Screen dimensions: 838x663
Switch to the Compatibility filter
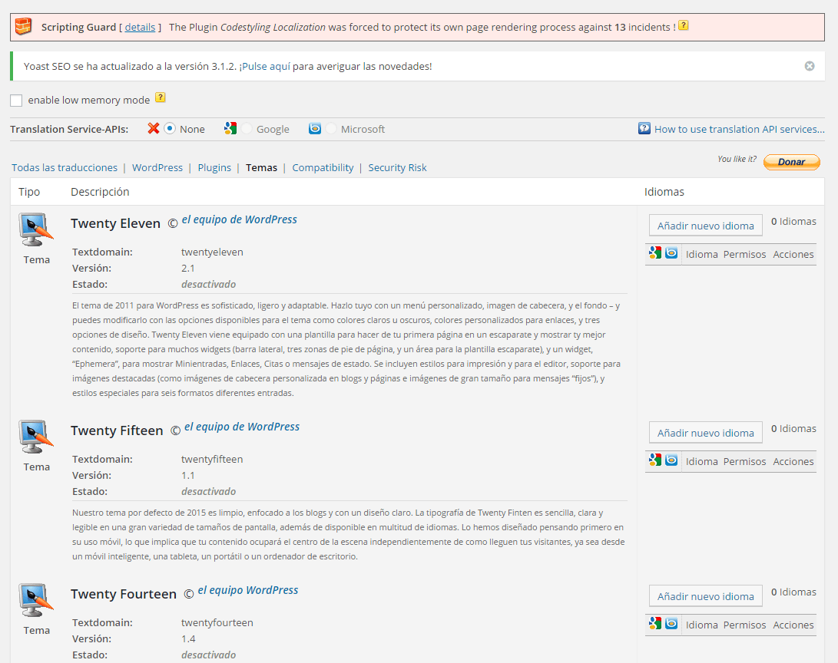(x=323, y=167)
